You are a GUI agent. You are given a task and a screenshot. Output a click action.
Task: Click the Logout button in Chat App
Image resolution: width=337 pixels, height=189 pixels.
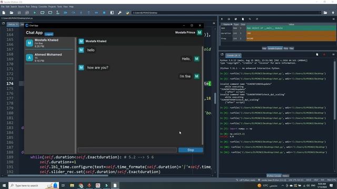click(x=49, y=34)
